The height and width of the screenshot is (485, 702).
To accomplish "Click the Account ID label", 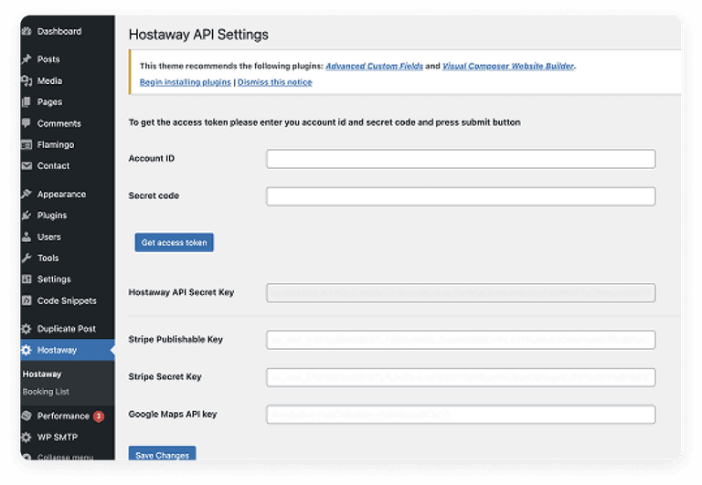I will [152, 158].
